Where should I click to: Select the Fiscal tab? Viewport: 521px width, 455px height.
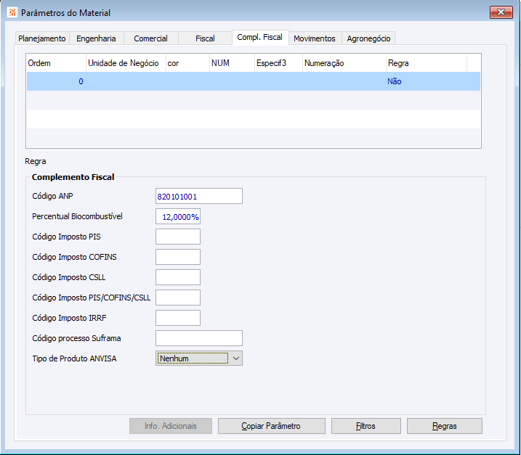pyautogui.click(x=205, y=38)
